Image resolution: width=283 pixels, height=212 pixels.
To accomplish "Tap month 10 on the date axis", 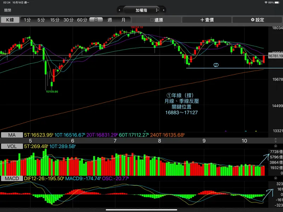I will coord(244,141).
